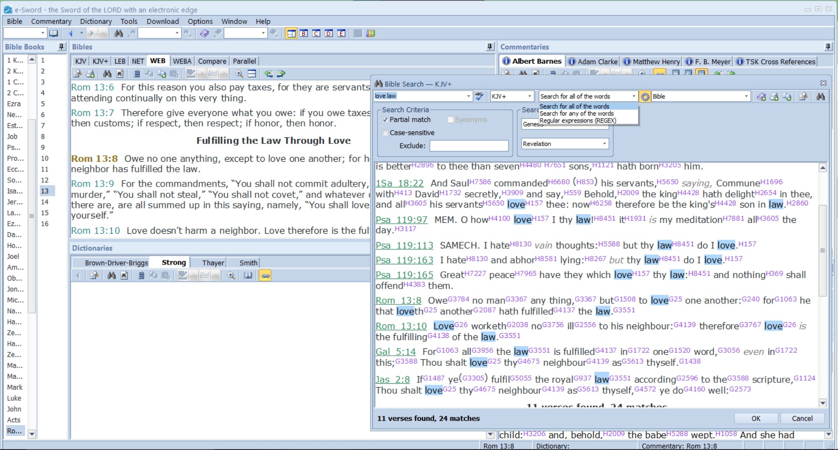Choose 'Search for any of the words'
Image resolution: width=838 pixels, height=450 pixels.
[576, 113]
